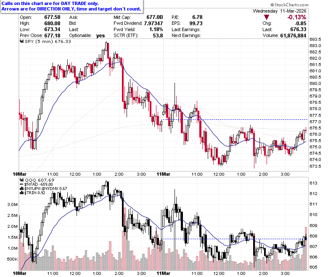Click the QQQ candlestick legend icon
The image size is (328, 277).
(21, 180)
